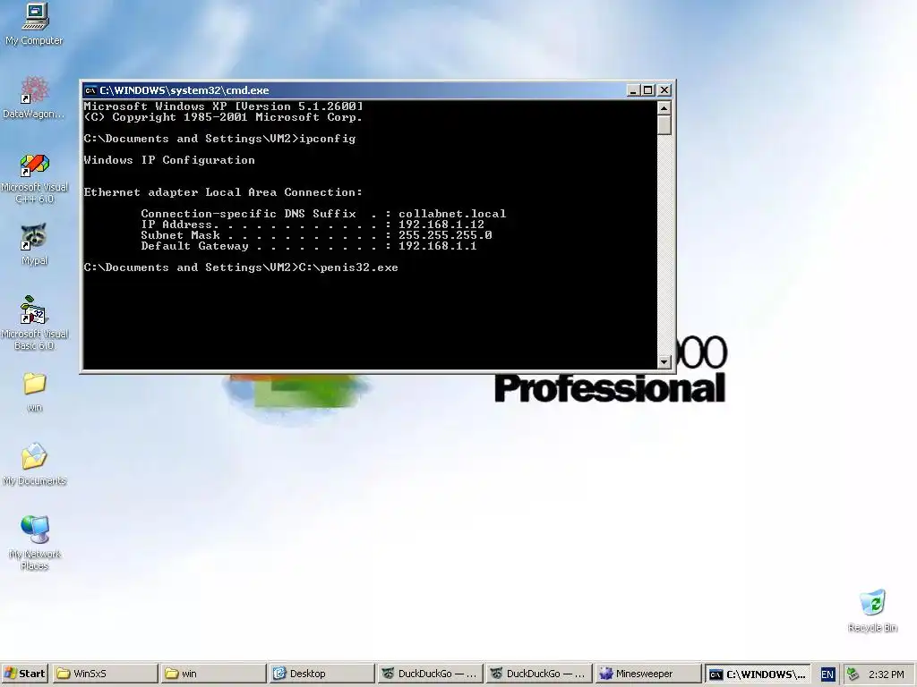Select the Mypal raccoon browser icon
Image resolution: width=917 pixels, height=687 pixels.
[35, 244]
